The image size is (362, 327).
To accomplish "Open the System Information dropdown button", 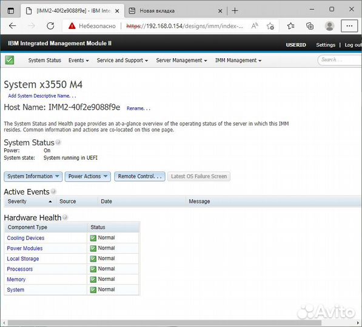I will coord(33,176).
